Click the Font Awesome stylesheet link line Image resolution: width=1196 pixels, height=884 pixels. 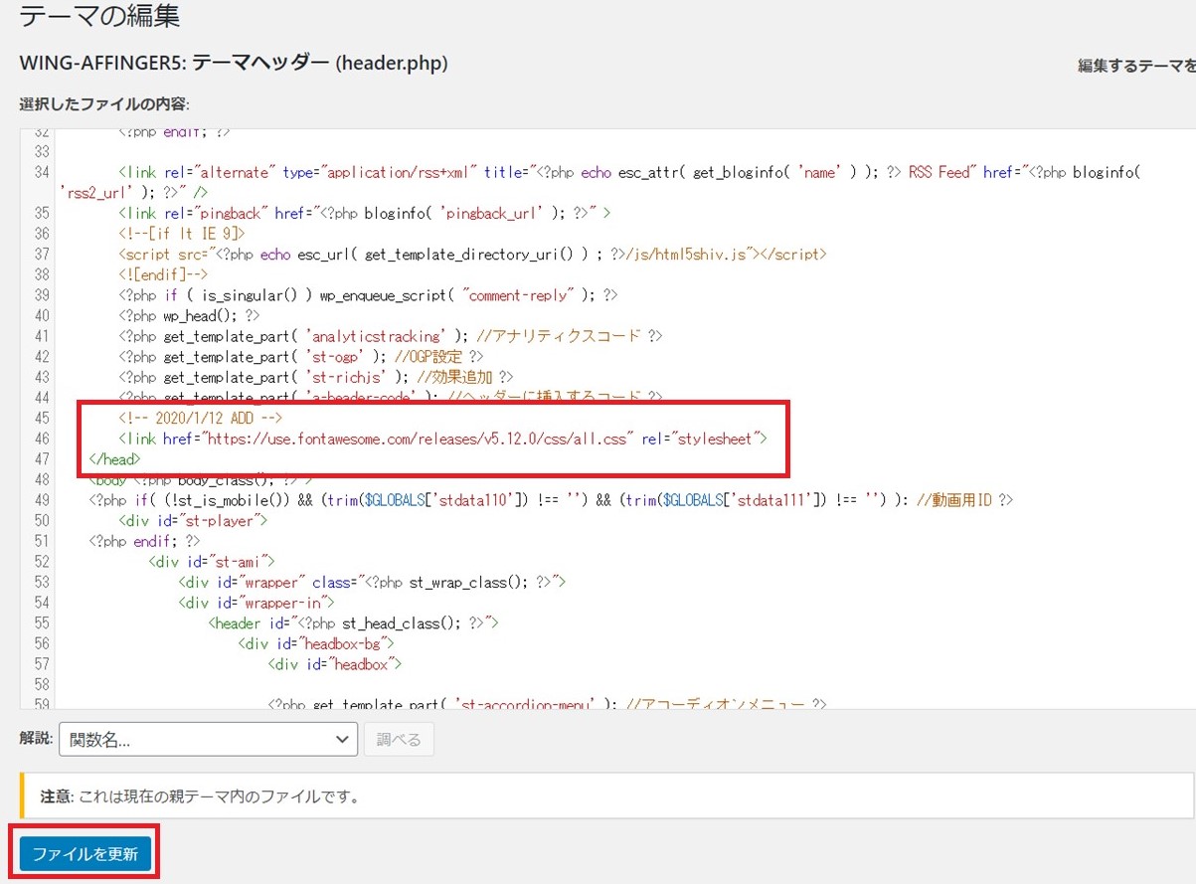point(442,438)
